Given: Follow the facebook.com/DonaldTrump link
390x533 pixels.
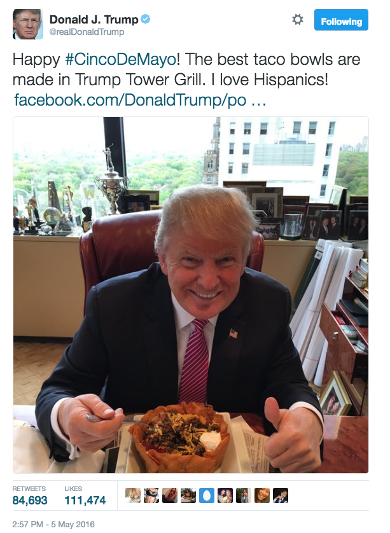Looking at the screenshot, I should [140, 100].
